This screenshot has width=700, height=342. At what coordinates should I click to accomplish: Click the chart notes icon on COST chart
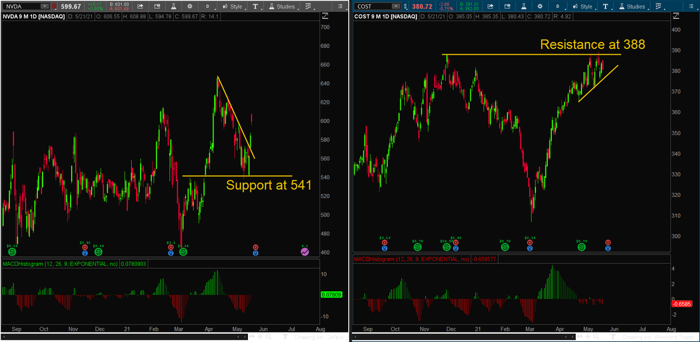(x=506, y=5)
